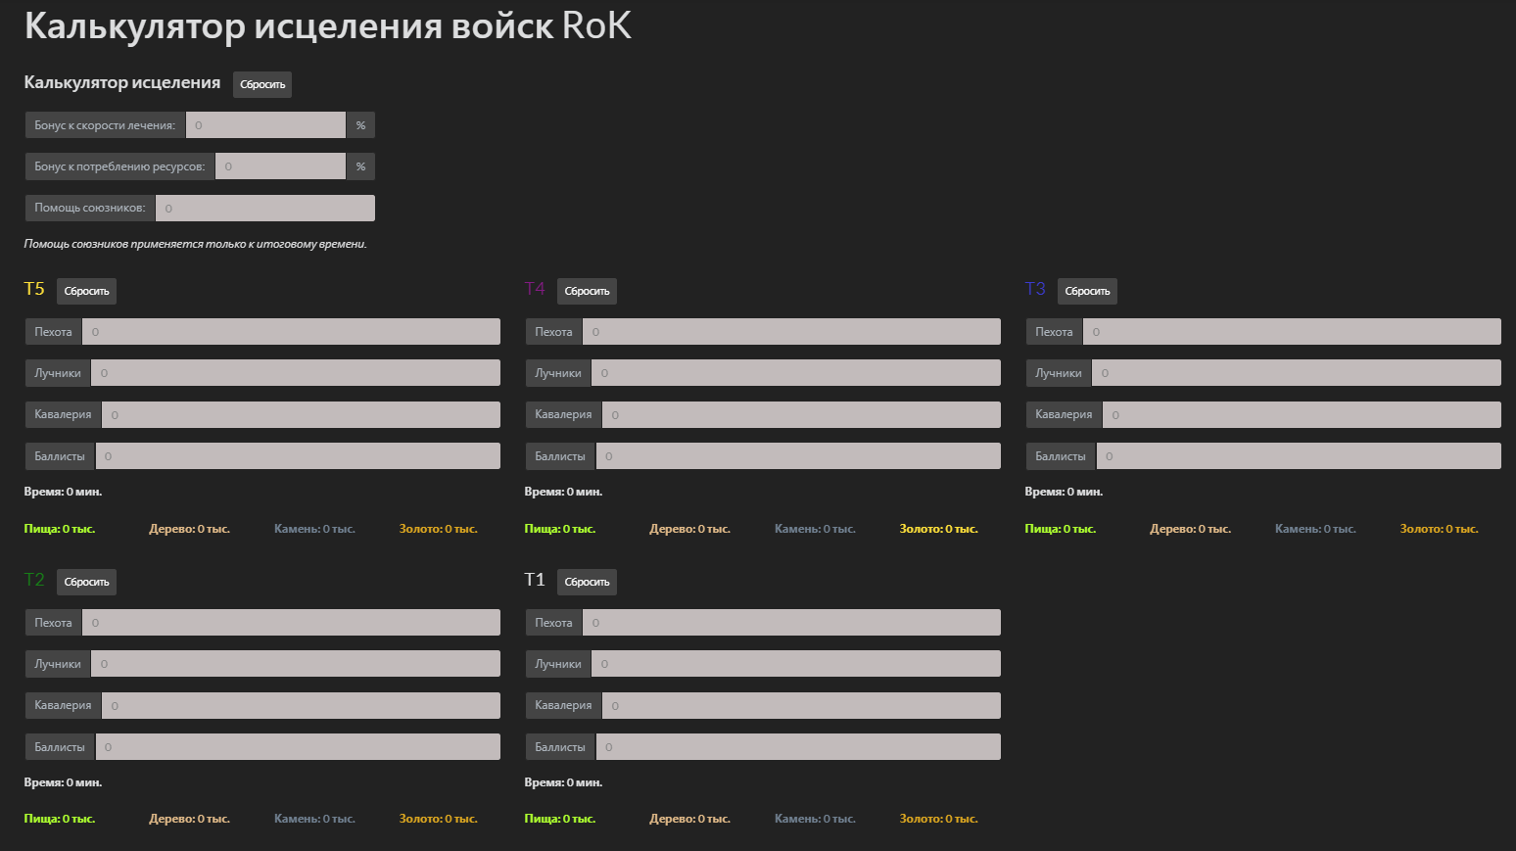Viewport: 1516px width, 851px height.
Task: Click T1 Дерево: 0 тыс. value
Action: [689, 819]
